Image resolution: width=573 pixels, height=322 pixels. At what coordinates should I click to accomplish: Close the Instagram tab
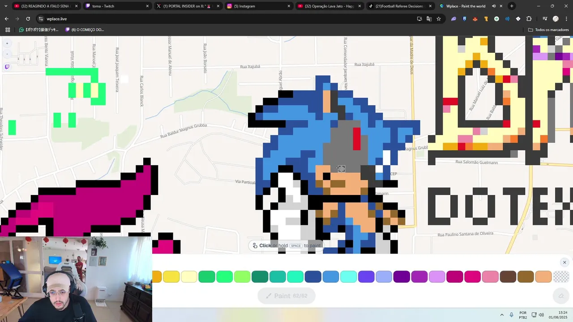(x=289, y=6)
